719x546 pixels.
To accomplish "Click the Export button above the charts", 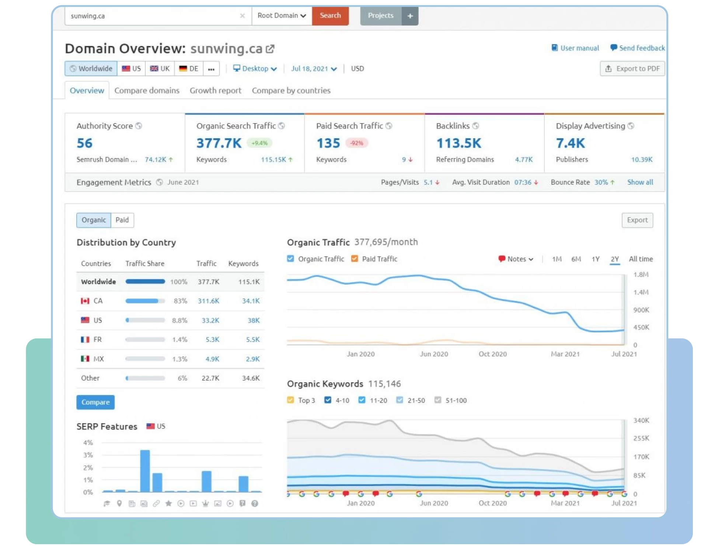I will click(637, 220).
